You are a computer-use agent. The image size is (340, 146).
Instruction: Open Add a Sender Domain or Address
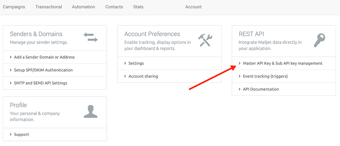point(44,57)
